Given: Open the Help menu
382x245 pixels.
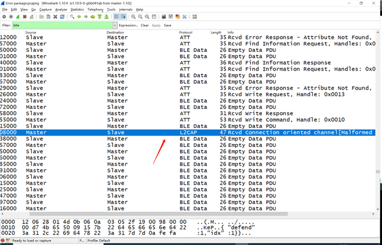Looking at the screenshot, I should 139,10.
